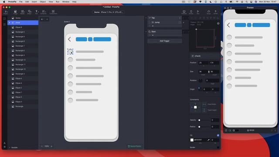This screenshot has width=279, height=157.
Task: Open the View menu
Action: tap(51, 2)
